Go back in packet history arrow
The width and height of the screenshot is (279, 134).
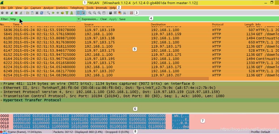[53, 13]
